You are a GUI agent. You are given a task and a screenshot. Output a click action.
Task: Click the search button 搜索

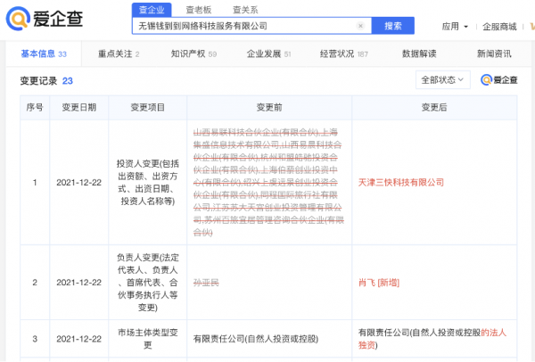(x=393, y=26)
